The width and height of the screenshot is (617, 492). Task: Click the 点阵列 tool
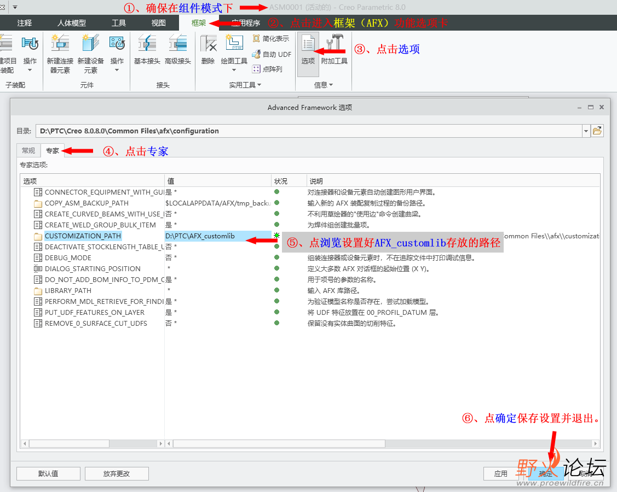click(x=268, y=69)
